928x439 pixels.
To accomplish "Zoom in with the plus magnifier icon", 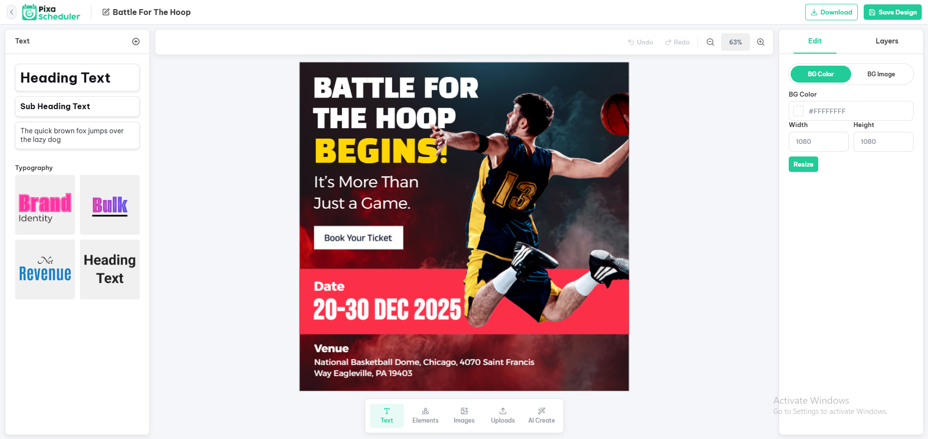I will point(761,42).
